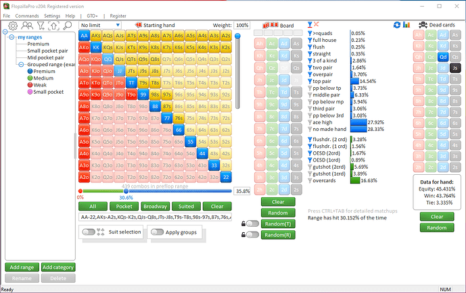The image size is (466, 293).
Task: Click lock icon beside Random(R) switch
Action: [x=243, y=234]
